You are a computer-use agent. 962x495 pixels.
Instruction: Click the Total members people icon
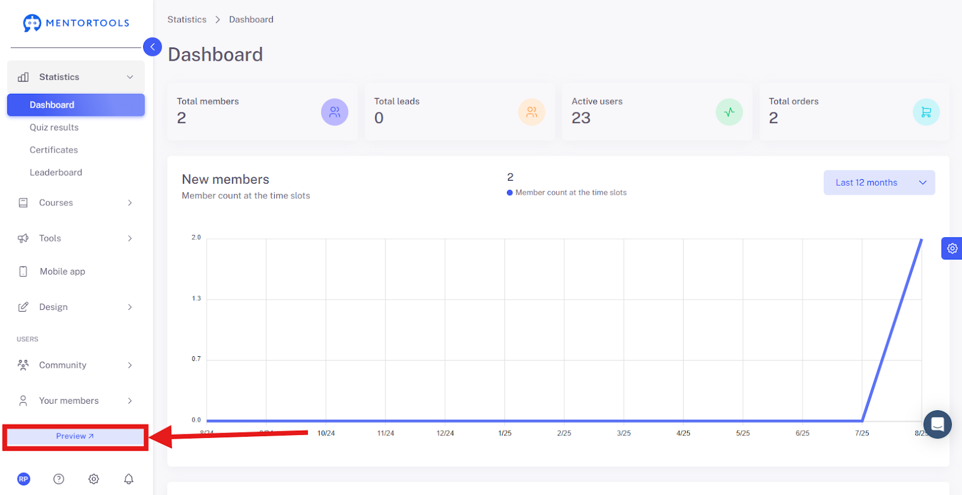335,112
